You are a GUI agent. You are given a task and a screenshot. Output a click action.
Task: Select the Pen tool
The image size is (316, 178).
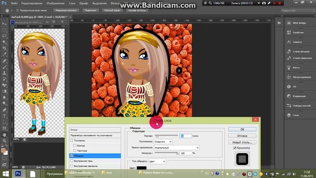4,110
